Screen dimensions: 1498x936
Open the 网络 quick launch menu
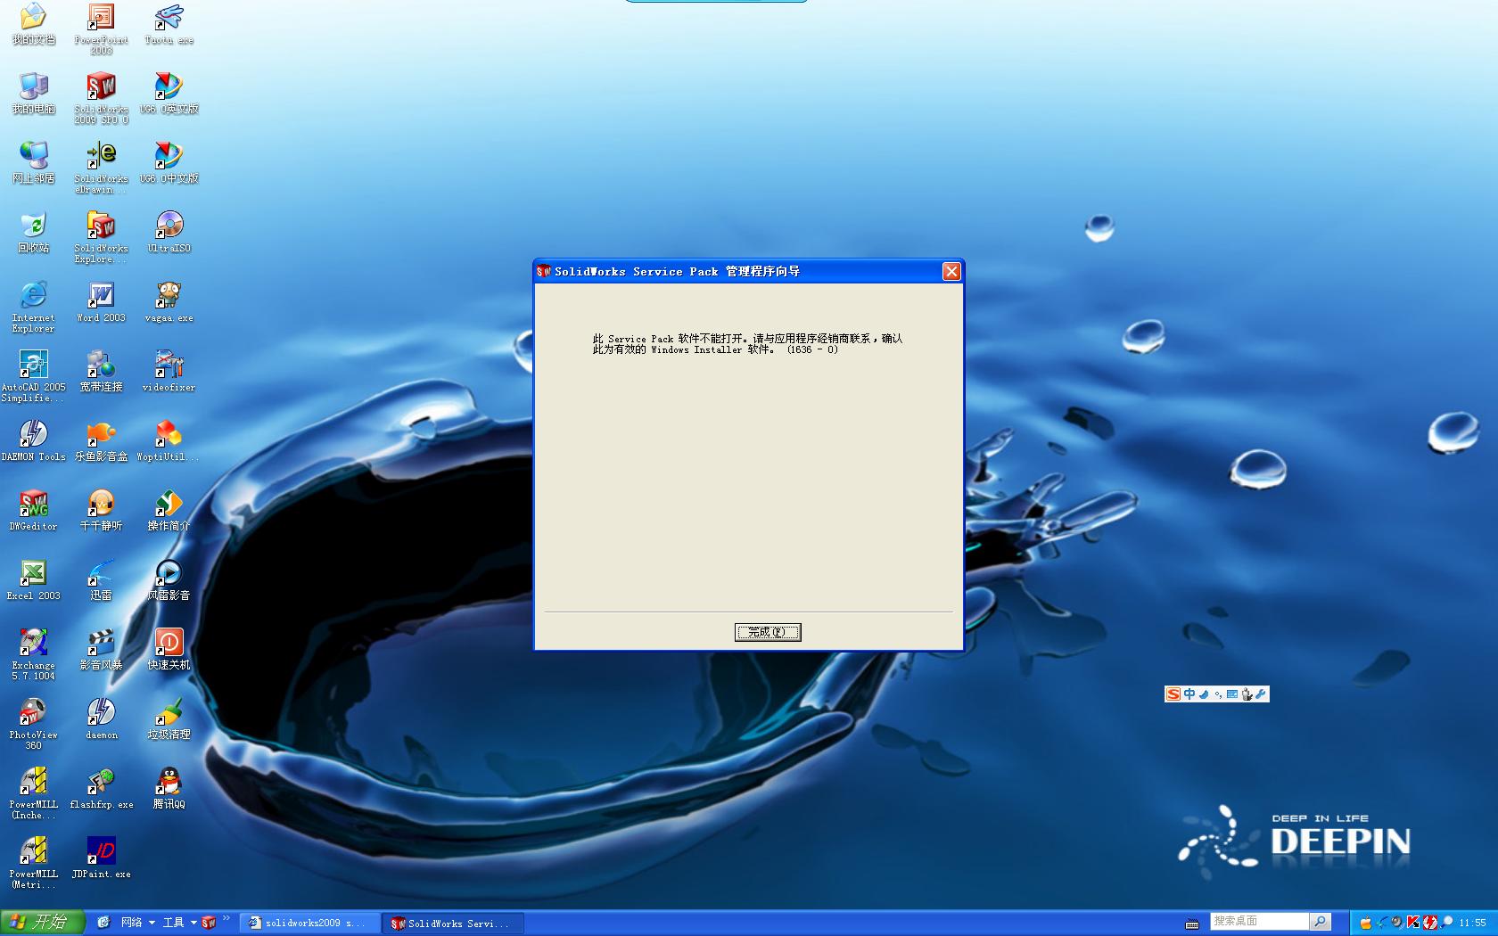tap(137, 923)
